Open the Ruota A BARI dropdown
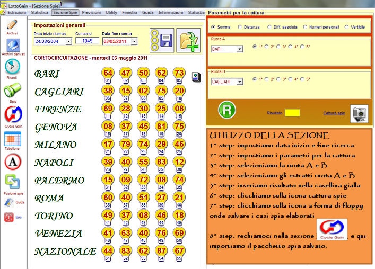375x269 pixels. tap(239, 49)
